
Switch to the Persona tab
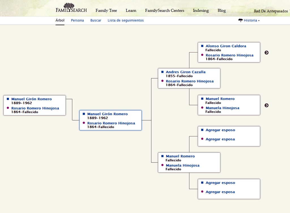click(x=77, y=20)
